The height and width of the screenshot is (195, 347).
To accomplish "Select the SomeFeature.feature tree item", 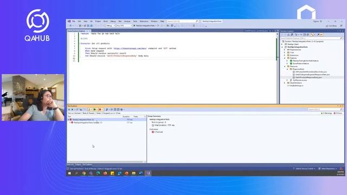I will [301, 63].
